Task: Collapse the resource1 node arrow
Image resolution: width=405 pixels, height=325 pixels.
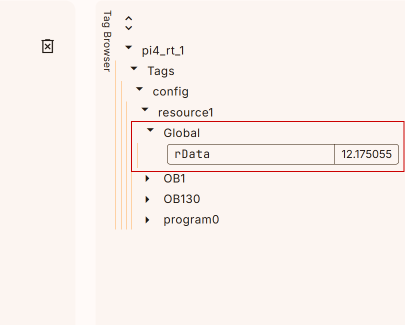Action: click(x=145, y=109)
